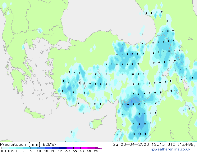The width and height of the screenshot is (197, 152).
Task: Click the '50' legend scale label
Action: 96,151
